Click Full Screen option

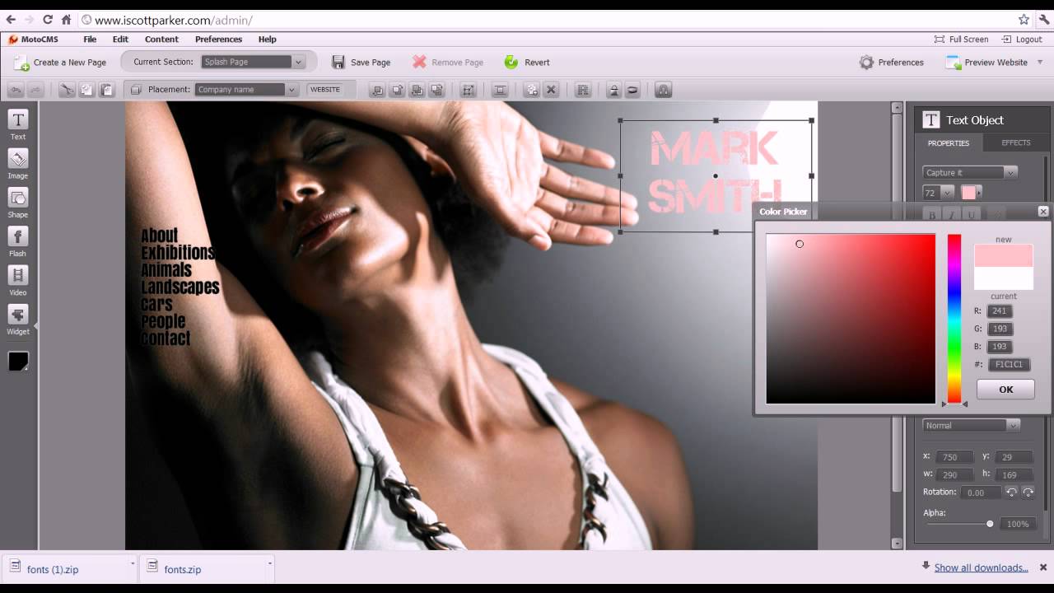coord(961,40)
